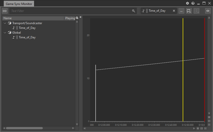Image resolution: width=213 pixels, height=132 pixels.
Task: Collapse the Transport/Soundcaster tree node
Action: click(x=5, y=23)
